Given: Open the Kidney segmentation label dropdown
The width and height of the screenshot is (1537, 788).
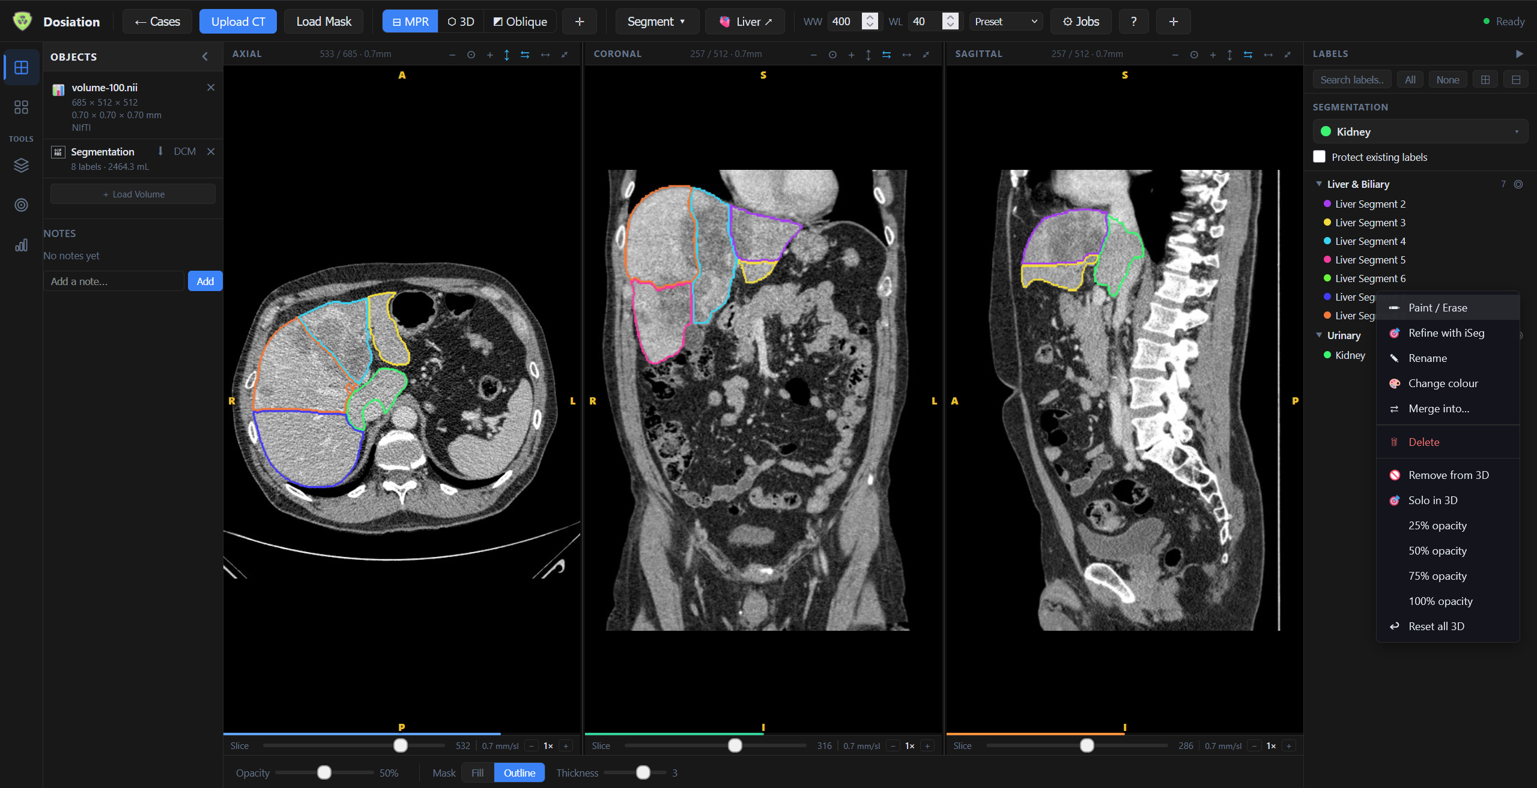Looking at the screenshot, I should (x=1420, y=131).
